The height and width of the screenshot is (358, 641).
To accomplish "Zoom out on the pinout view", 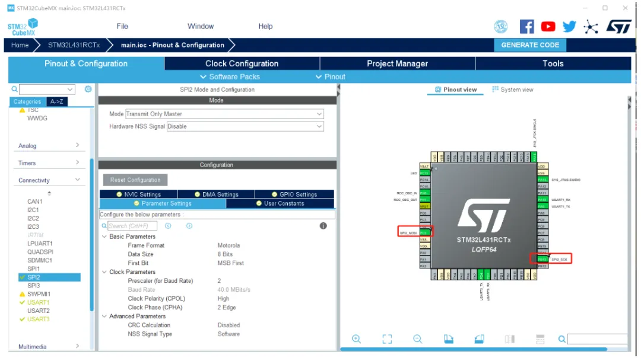I will (x=417, y=339).
